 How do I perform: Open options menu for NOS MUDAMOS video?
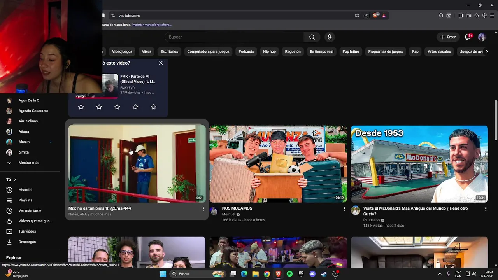pyautogui.click(x=344, y=209)
